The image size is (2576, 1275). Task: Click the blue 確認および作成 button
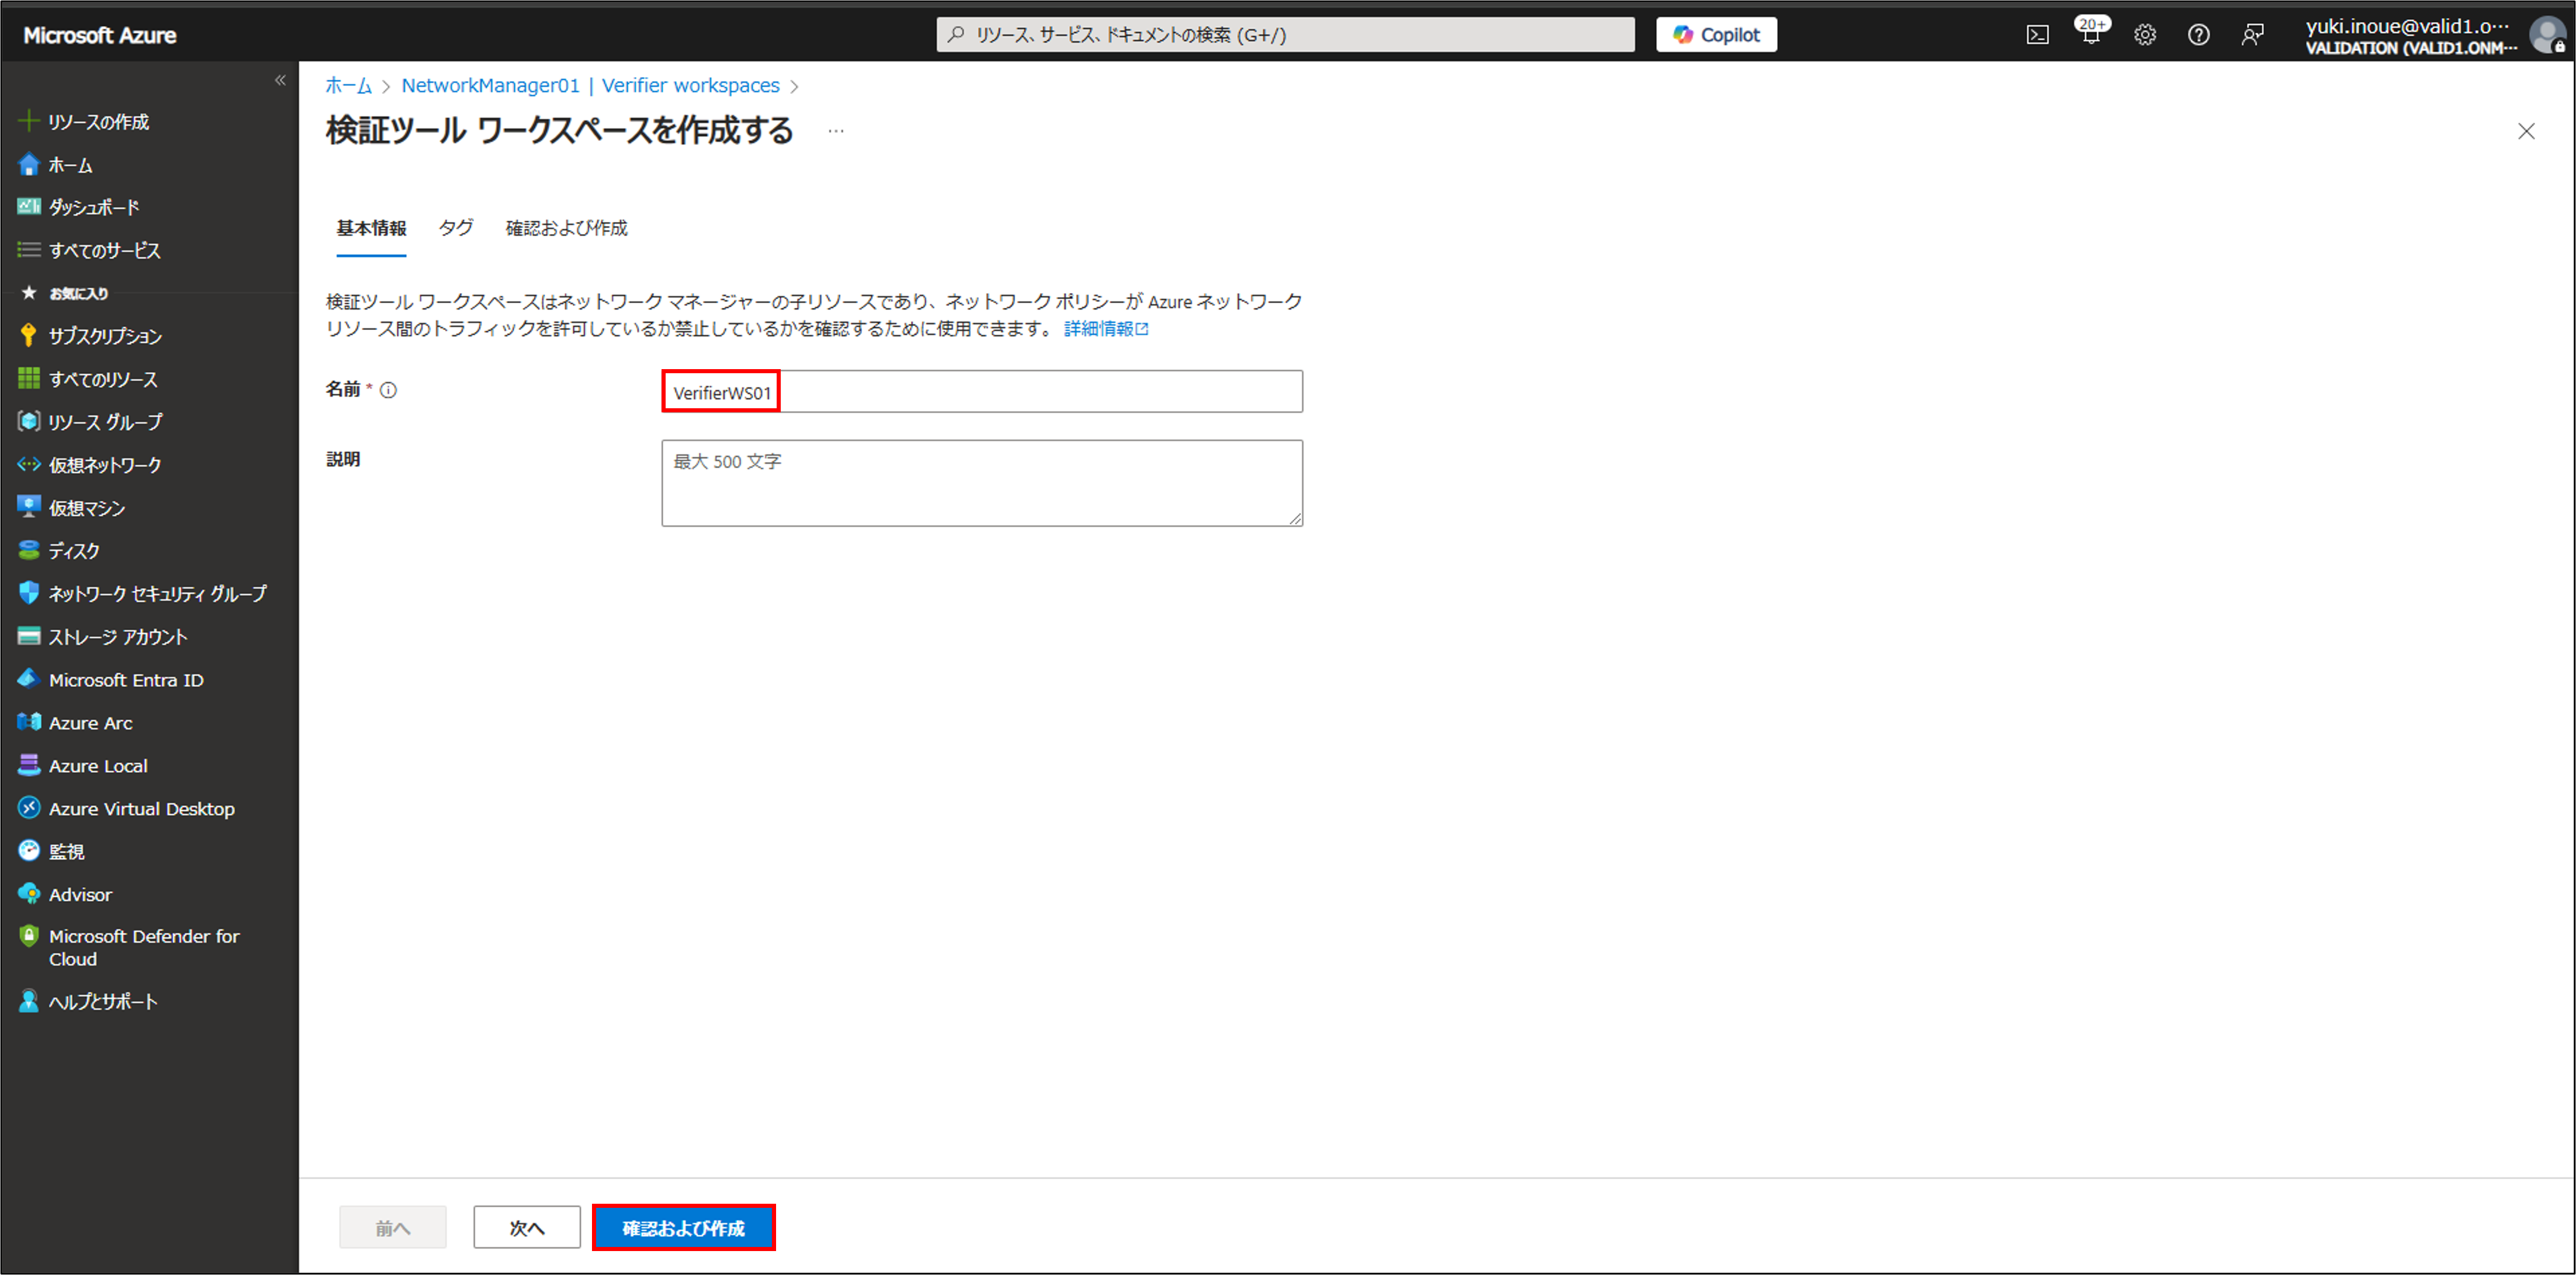click(684, 1227)
